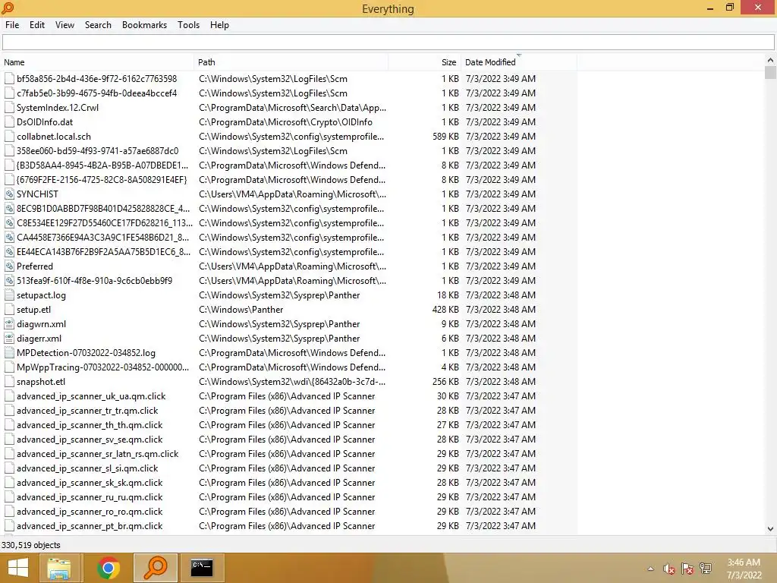Click icon of advanced_ip_scanner_ru_ru.qm.click
Image resolution: width=777 pixels, height=583 pixels.
9,497
